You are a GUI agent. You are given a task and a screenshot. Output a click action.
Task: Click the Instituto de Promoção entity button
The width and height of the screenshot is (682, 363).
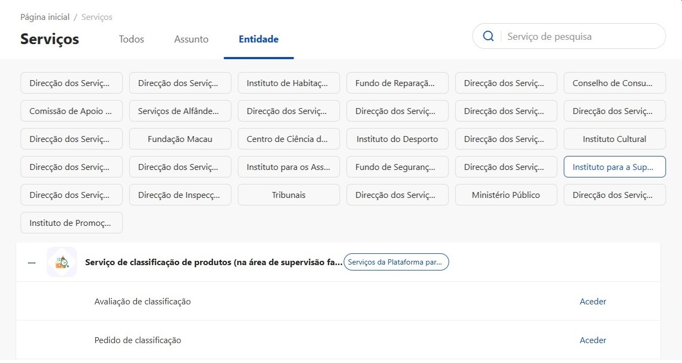pos(72,223)
